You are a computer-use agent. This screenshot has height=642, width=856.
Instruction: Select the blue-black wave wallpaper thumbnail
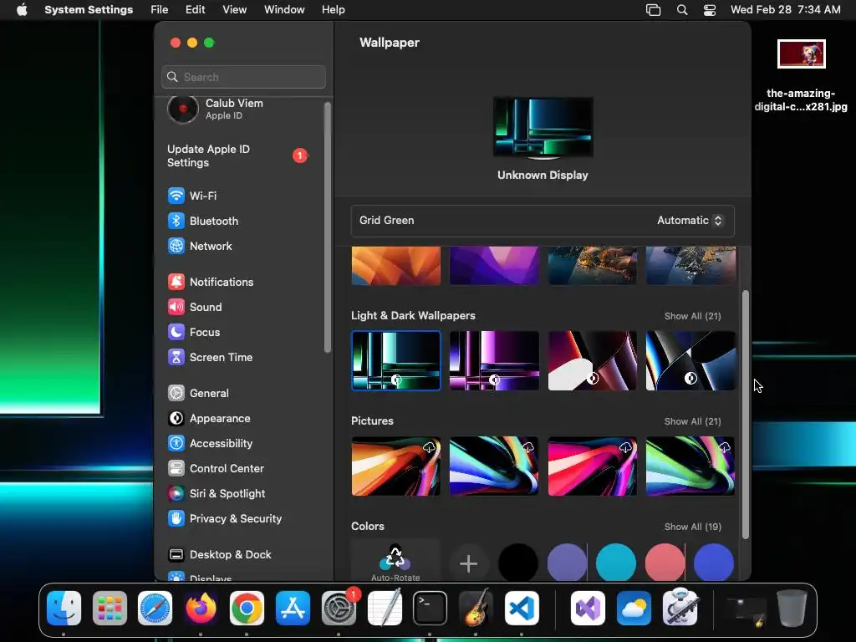point(690,360)
